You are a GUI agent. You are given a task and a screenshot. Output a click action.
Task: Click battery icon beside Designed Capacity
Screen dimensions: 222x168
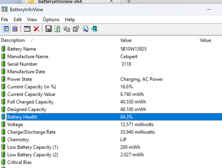(3, 109)
